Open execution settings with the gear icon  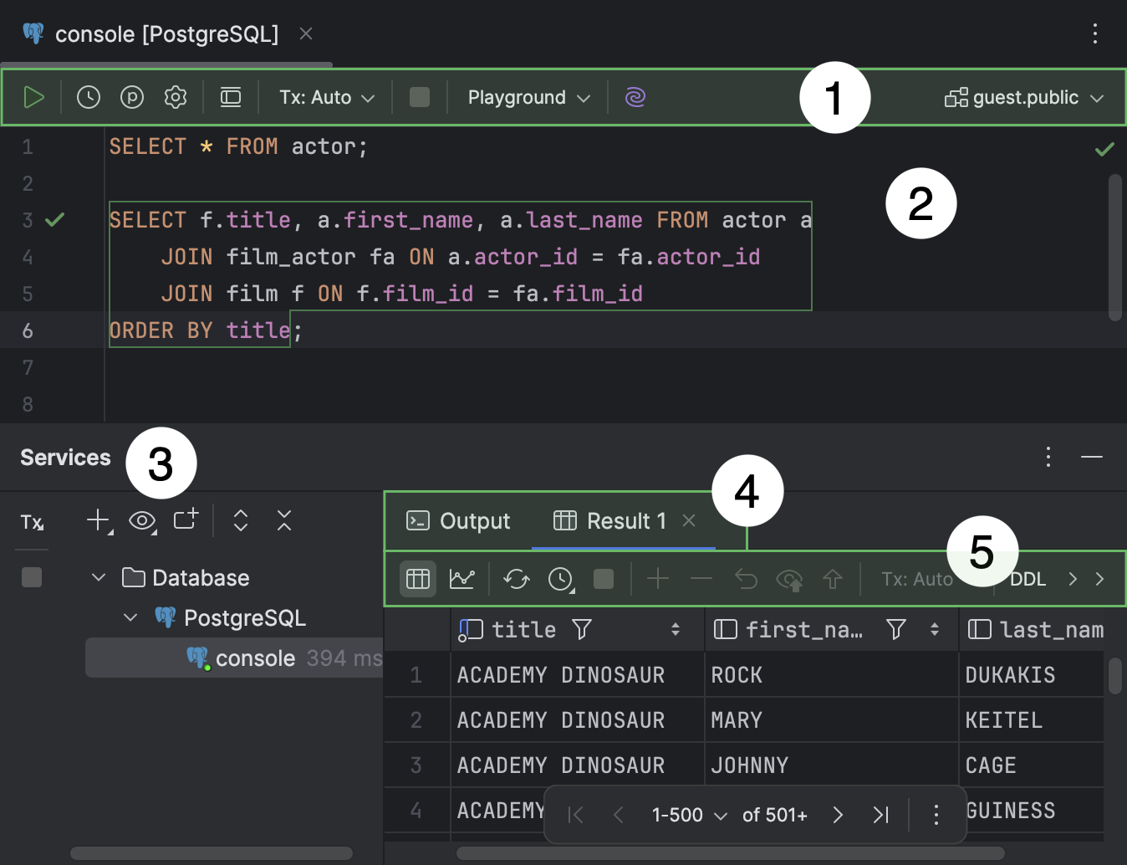click(x=176, y=97)
